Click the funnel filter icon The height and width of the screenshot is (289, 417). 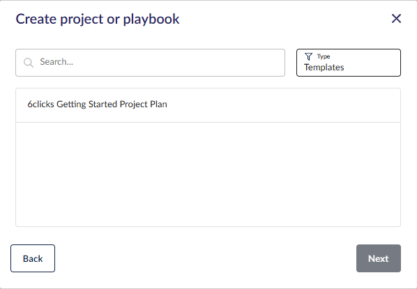[x=308, y=56]
